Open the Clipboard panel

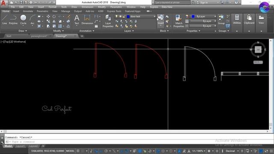coord(249,19)
